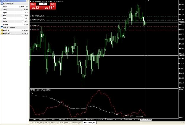Click the 'Indicator window 1' row label
This screenshot has width=185, height=125.
pyautogui.click(x=10, y=27)
